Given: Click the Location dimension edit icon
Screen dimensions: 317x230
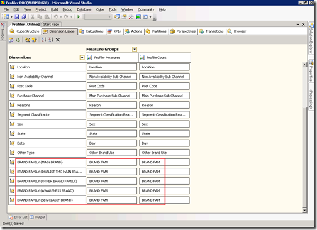Looking at the screenshot, I should [x=13, y=67].
